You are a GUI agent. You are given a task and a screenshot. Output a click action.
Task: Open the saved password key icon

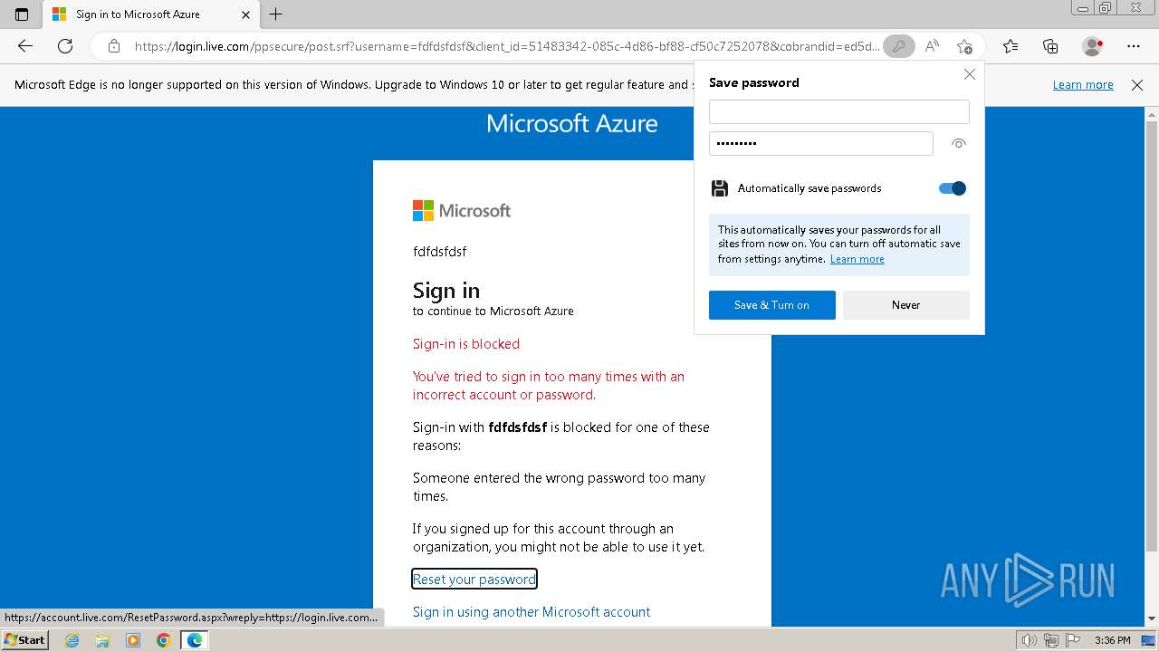898,46
